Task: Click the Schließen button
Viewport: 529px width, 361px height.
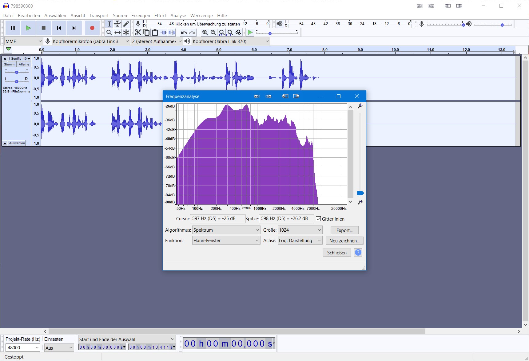Action: tap(336, 253)
